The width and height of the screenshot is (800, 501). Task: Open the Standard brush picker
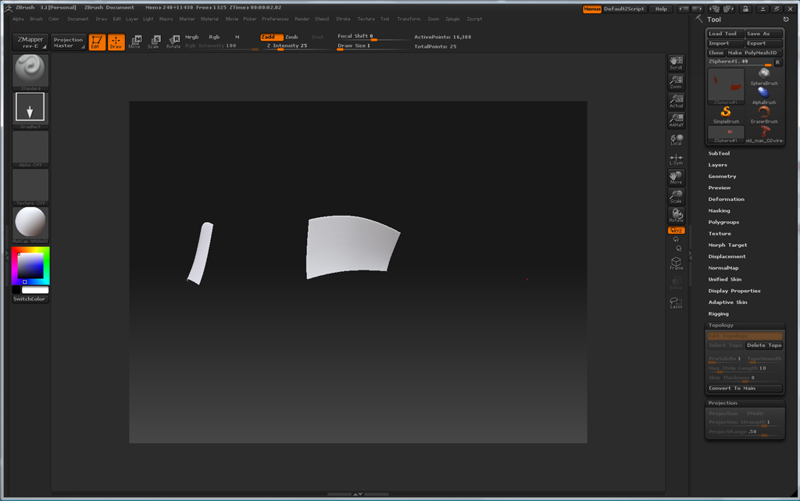[30, 72]
